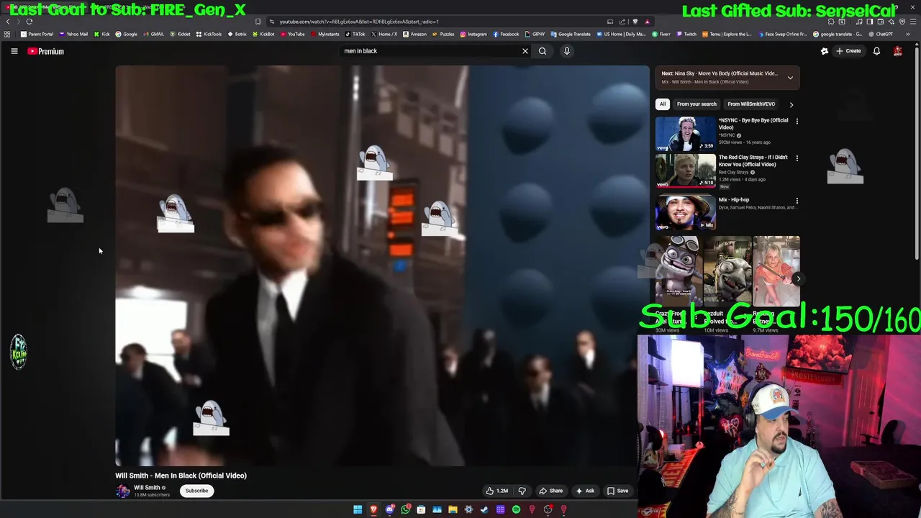
Task: Open the Will Smith channel avatar
Action: (x=122, y=491)
